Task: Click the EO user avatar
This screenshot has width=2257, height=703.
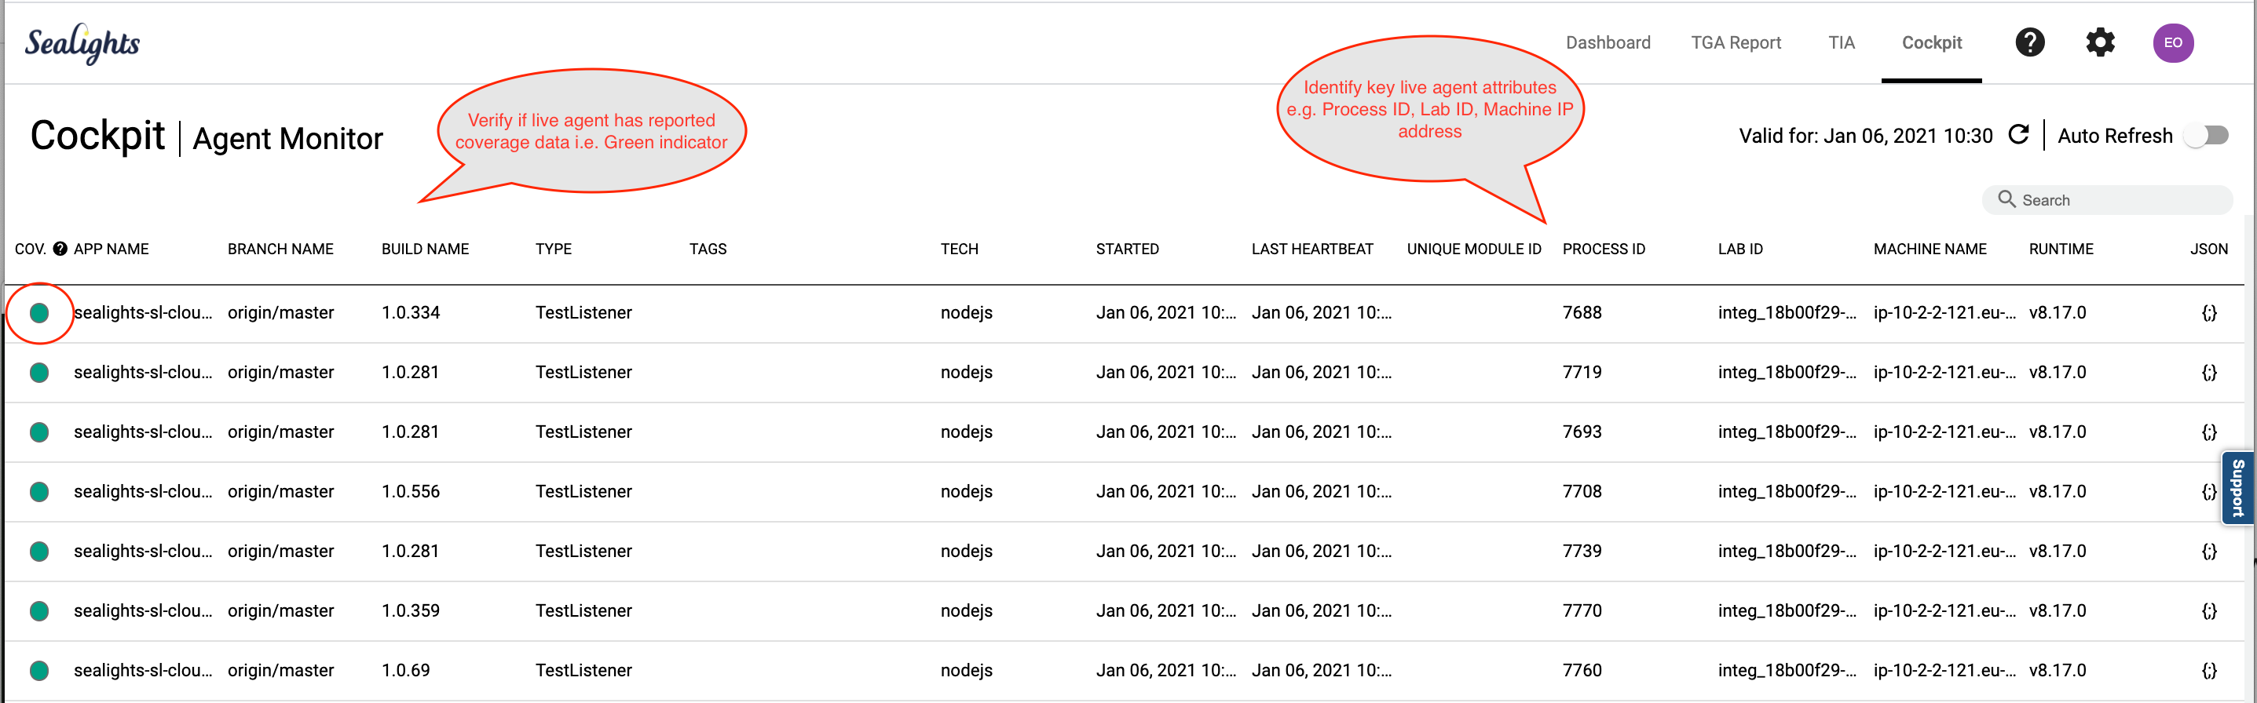Action: pos(2172,43)
